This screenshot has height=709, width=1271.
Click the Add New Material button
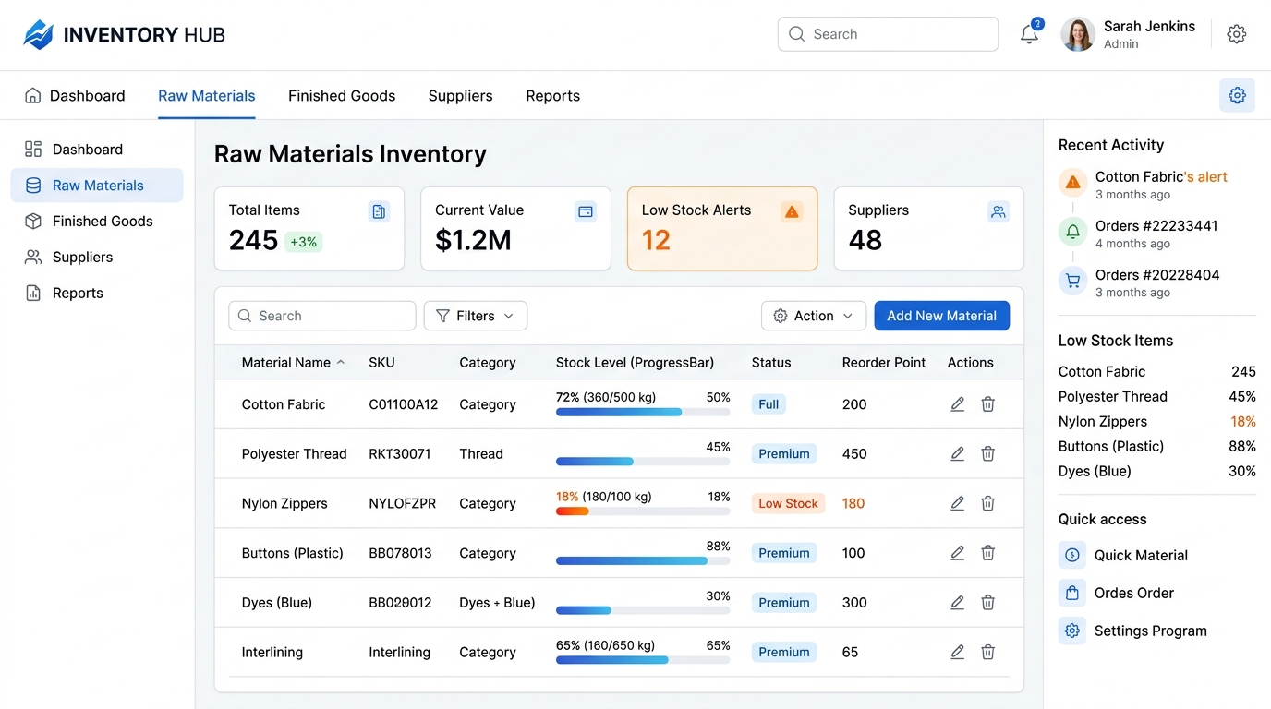pyautogui.click(x=942, y=316)
